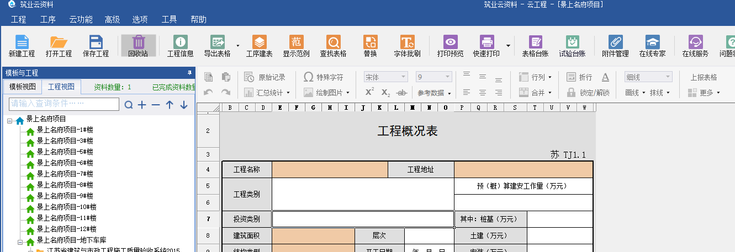This screenshot has height=252, width=735.
Task: Open 工序建表 process table tool
Action: pos(260,46)
